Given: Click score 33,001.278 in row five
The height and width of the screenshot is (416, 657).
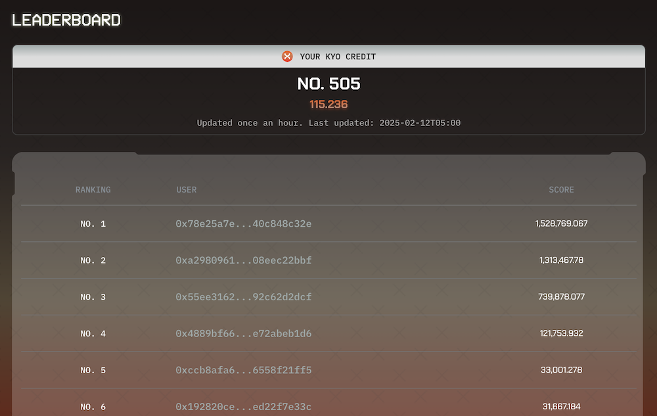Looking at the screenshot, I should click(561, 370).
